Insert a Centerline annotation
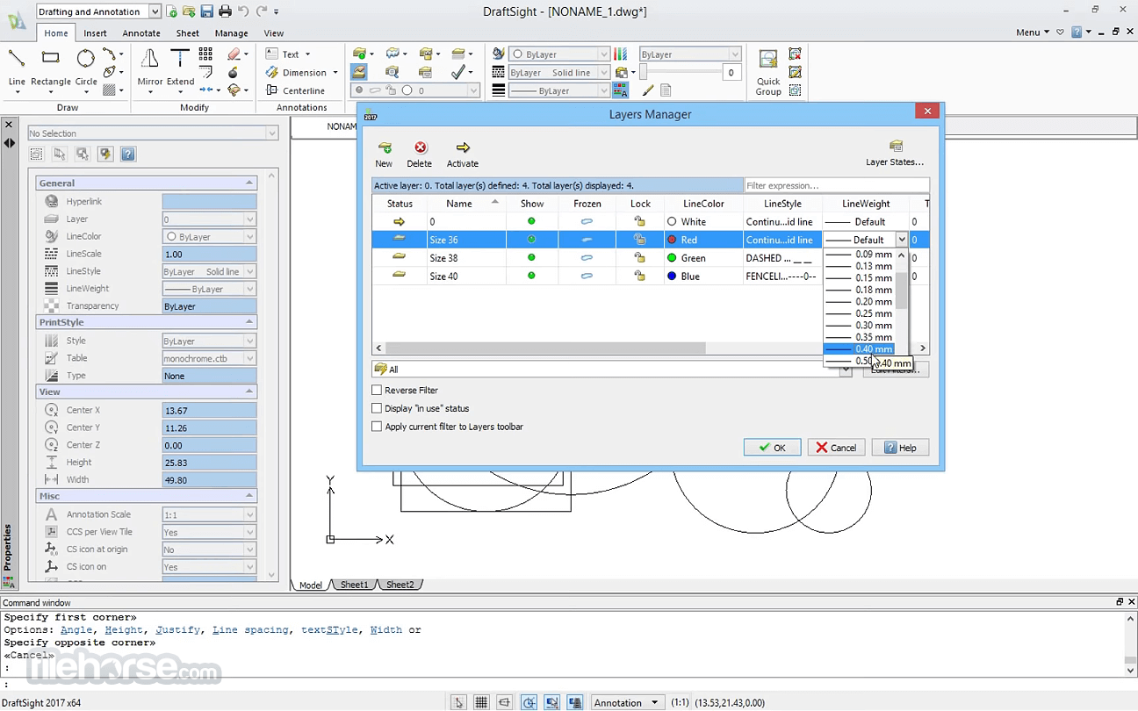1138x711 pixels. click(296, 90)
